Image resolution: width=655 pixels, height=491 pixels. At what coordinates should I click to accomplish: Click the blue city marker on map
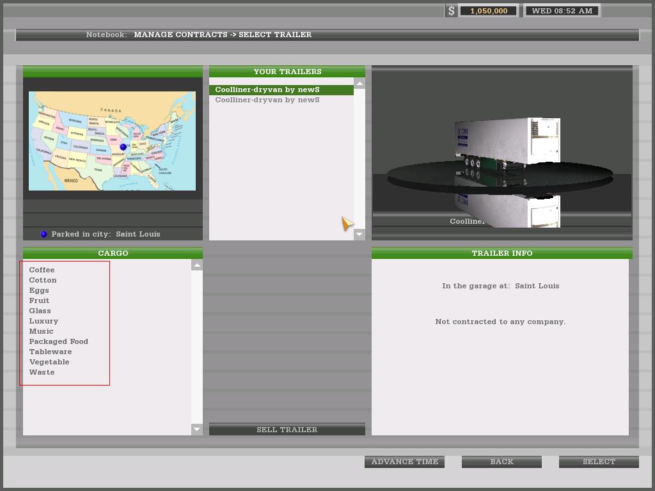click(123, 147)
